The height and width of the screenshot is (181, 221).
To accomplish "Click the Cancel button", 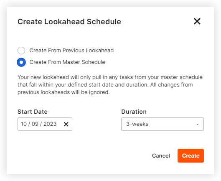I will (x=161, y=156).
